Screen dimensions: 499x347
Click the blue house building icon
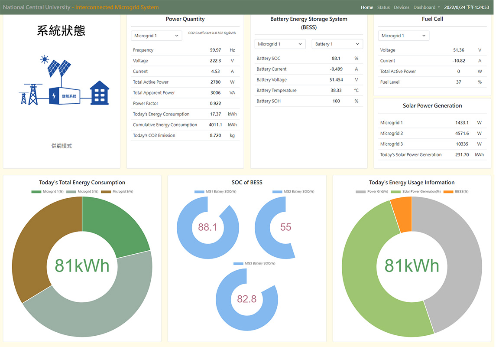(99, 93)
